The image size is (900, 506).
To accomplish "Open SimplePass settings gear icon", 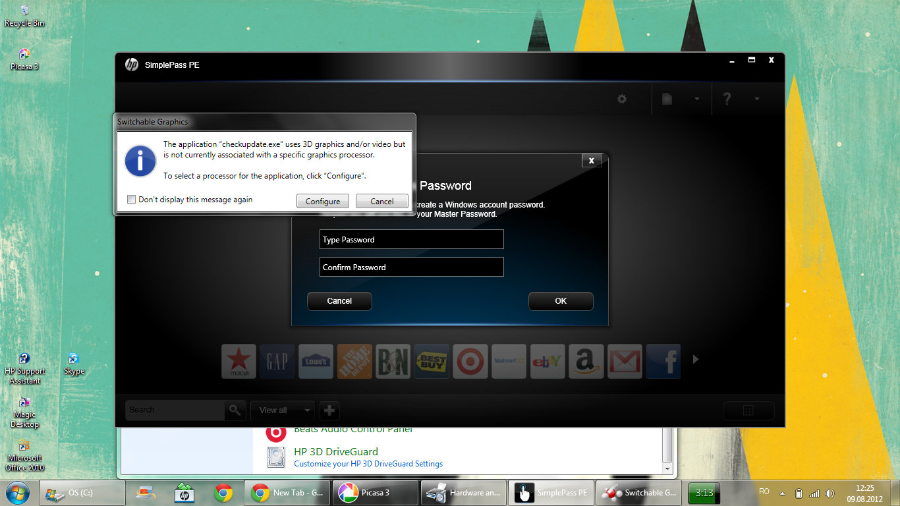I will pyautogui.click(x=622, y=99).
